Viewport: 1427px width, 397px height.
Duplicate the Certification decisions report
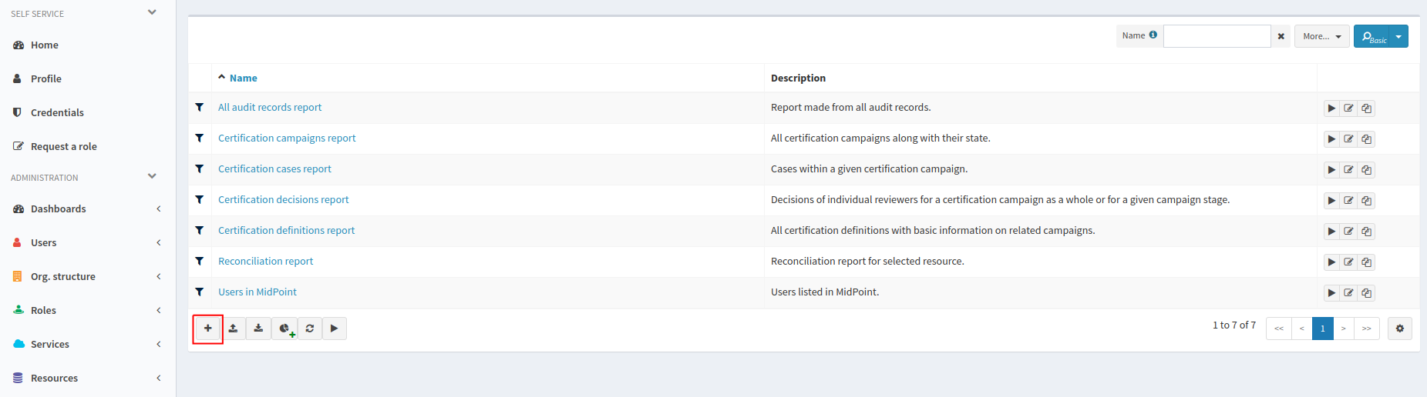1366,201
